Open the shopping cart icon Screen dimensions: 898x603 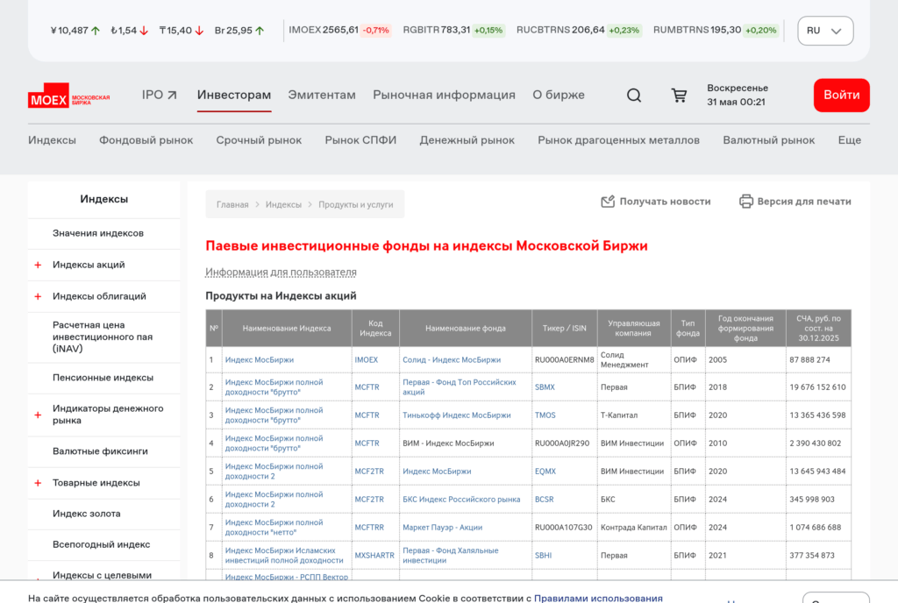tap(679, 95)
